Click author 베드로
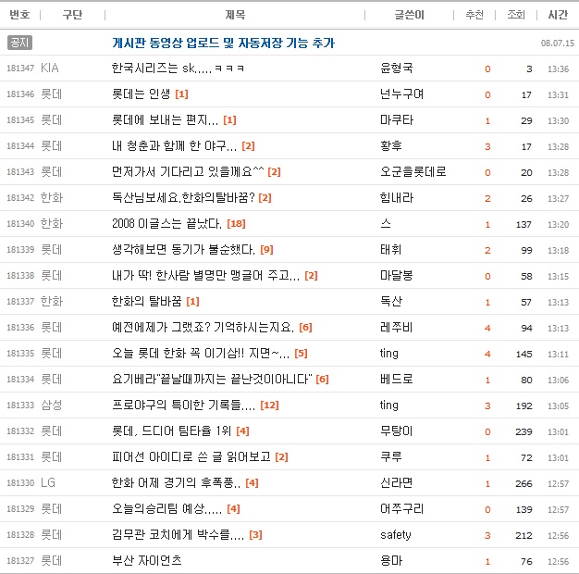Screen dimensions: 579x574 [x=397, y=379]
